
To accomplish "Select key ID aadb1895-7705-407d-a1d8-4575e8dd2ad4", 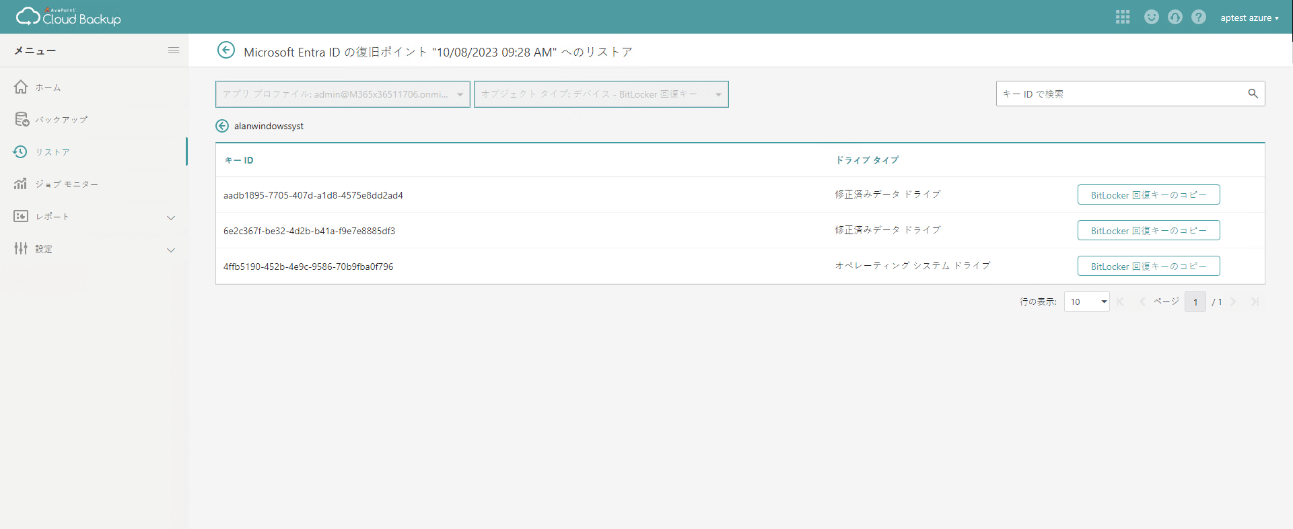I will pyautogui.click(x=313, y=195).
